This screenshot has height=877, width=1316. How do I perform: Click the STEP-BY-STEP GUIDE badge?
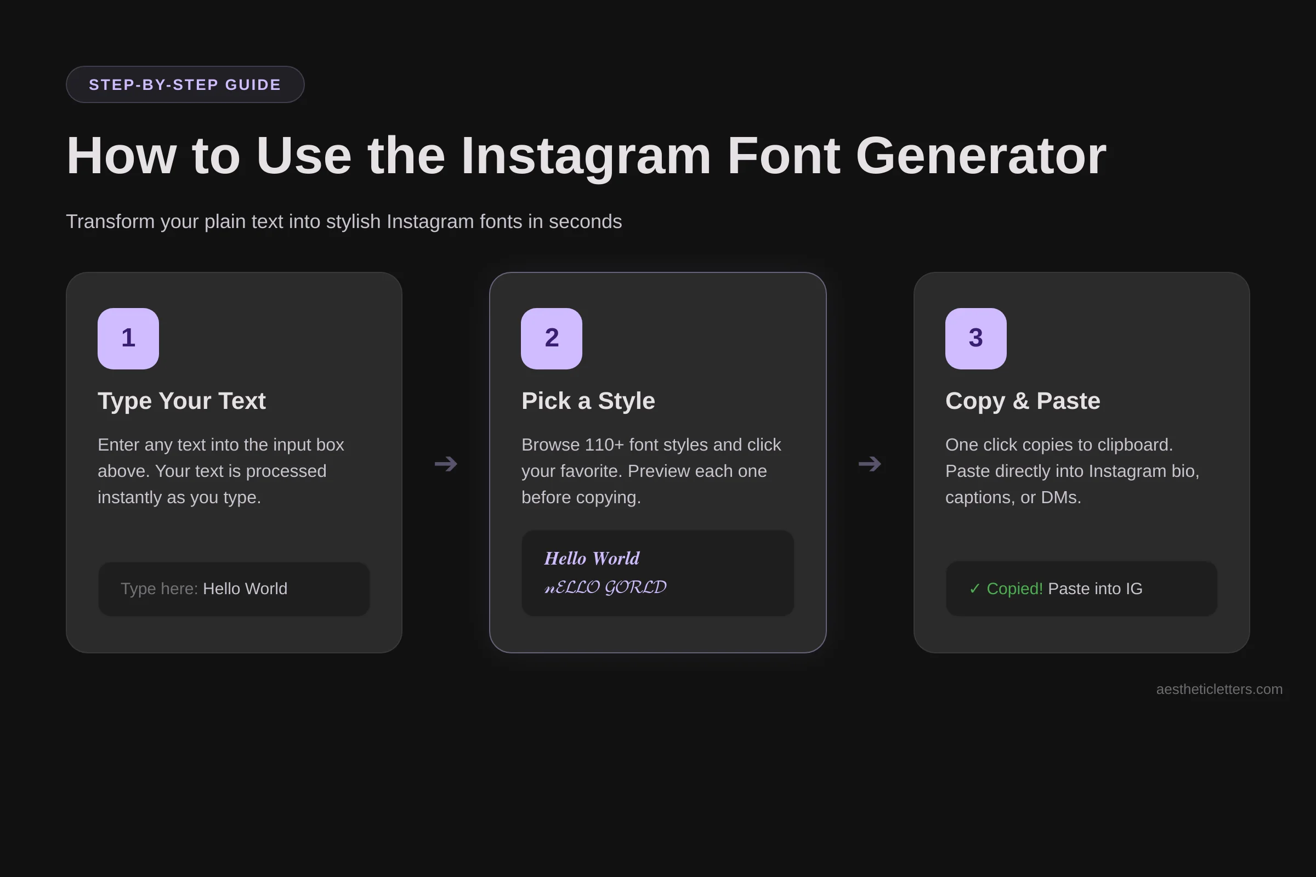tap(185, 84)
